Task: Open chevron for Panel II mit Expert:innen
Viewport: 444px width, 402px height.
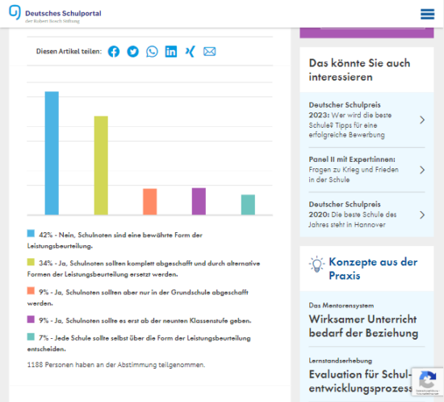Action: [x=422, y=170]
